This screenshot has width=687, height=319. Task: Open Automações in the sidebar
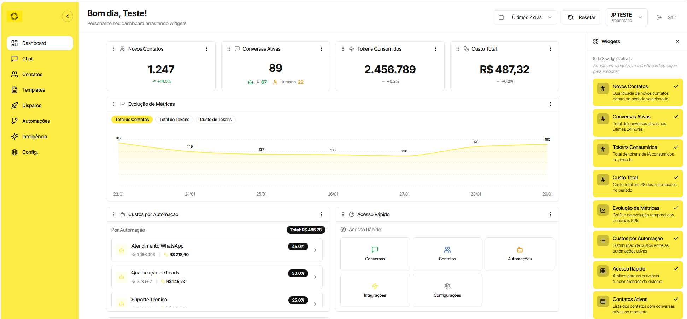tap(40, 121)
